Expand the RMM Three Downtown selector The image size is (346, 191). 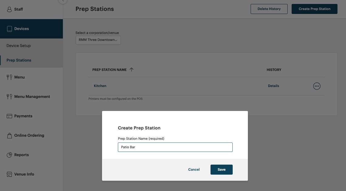(98, 40)
